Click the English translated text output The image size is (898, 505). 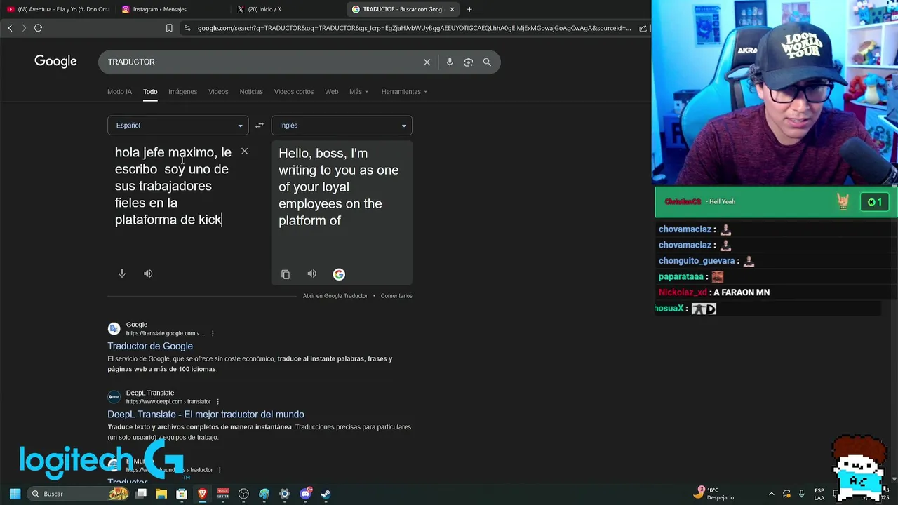click(339, 187)
